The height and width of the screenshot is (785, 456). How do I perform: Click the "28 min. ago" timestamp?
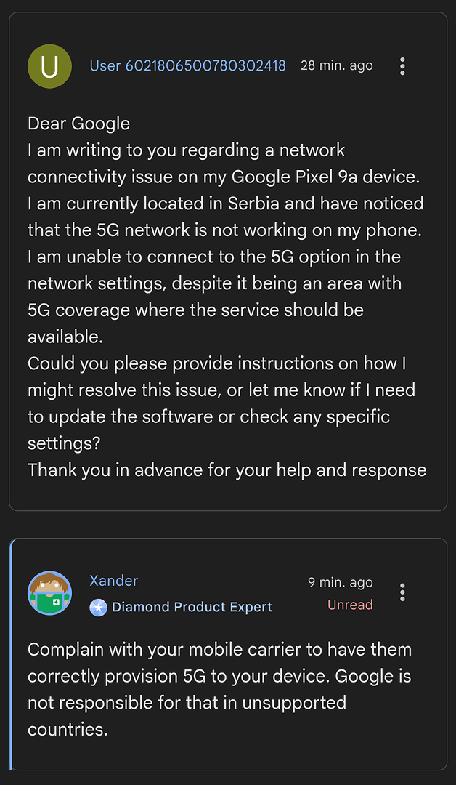coord(336,65)
